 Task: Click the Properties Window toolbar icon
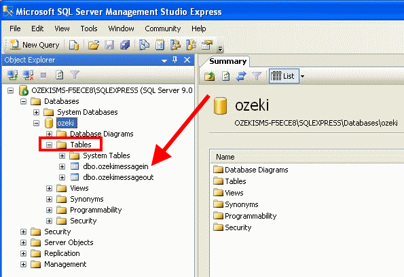click(x=207, y=45)
